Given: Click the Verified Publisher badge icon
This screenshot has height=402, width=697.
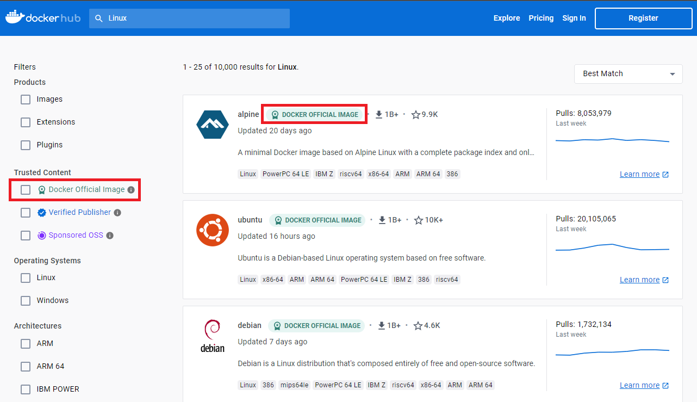Looking at the screenshot, I should coord(42,213).
